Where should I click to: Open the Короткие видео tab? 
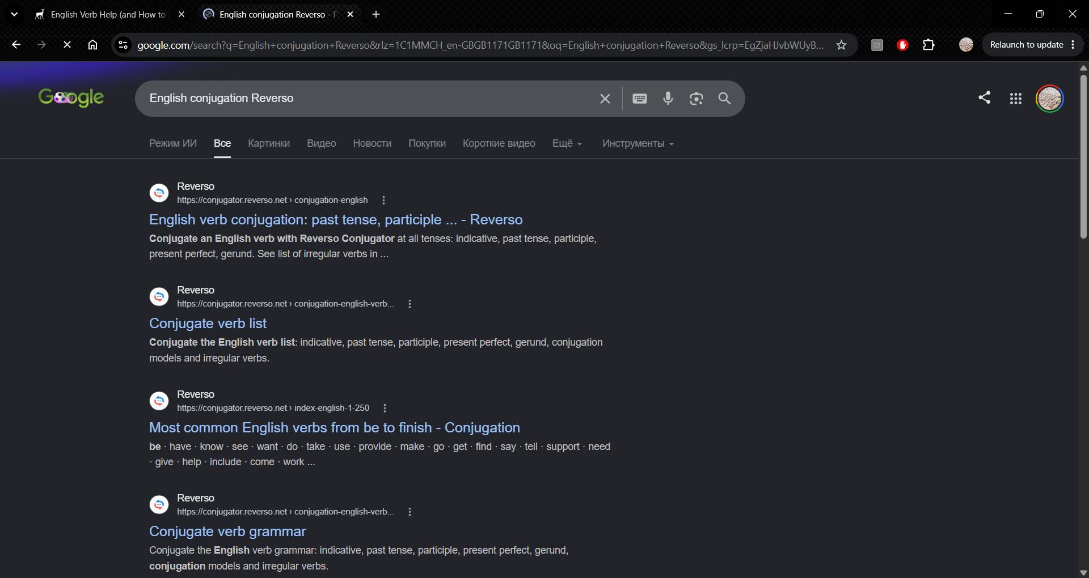pos(499,143)
